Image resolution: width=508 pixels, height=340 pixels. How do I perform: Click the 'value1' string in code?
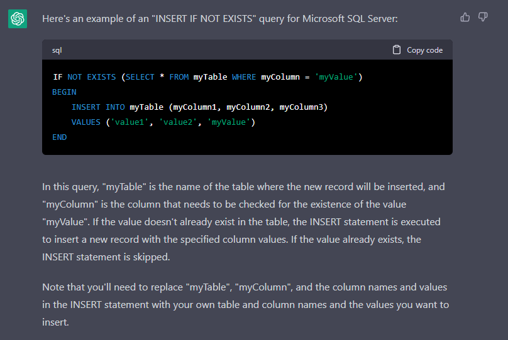130,122
